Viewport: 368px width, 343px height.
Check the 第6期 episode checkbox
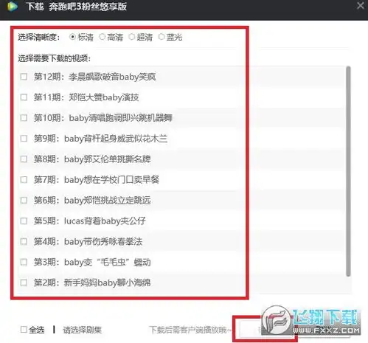point(24,200)
